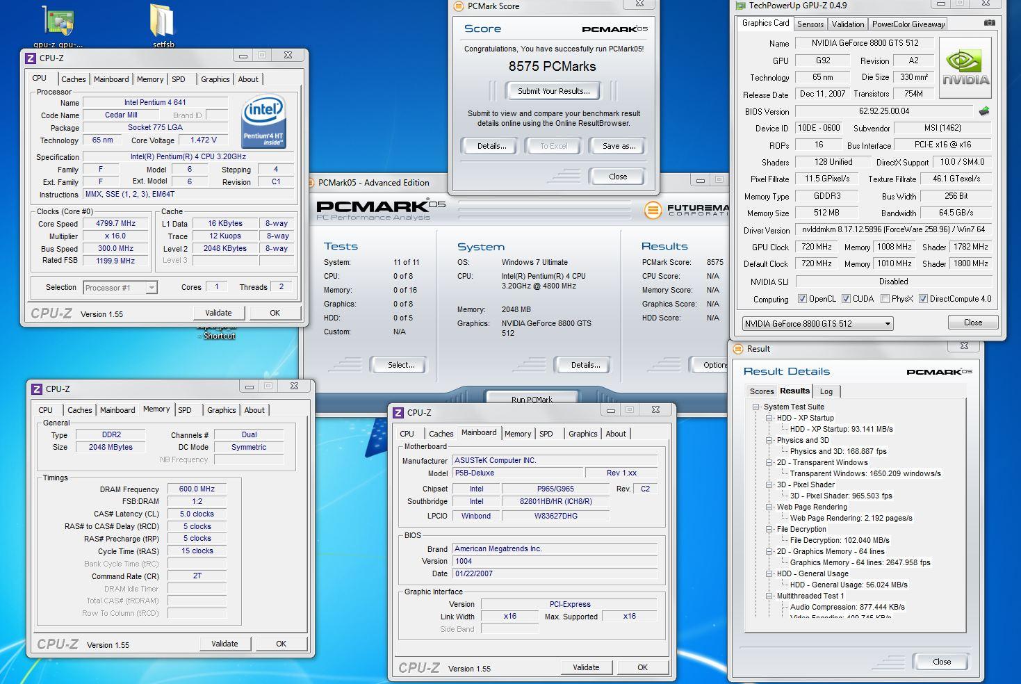Collapse the HDD - General Usage node
1021x684 pixels.
pyautogui.click(x=769, y=573)
